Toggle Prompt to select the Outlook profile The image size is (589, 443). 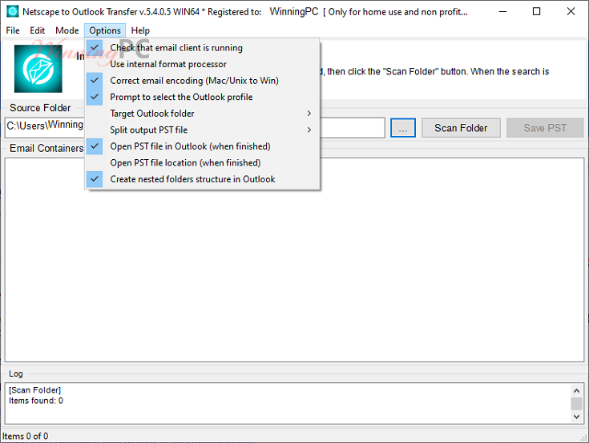tap(203, 97)
